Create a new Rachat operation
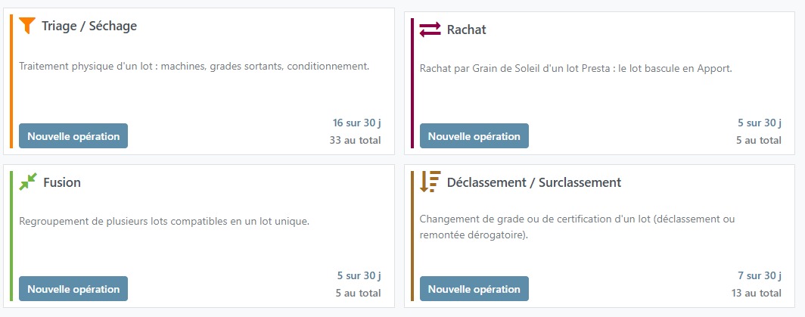The image size is (805, 317). [474, 136]
